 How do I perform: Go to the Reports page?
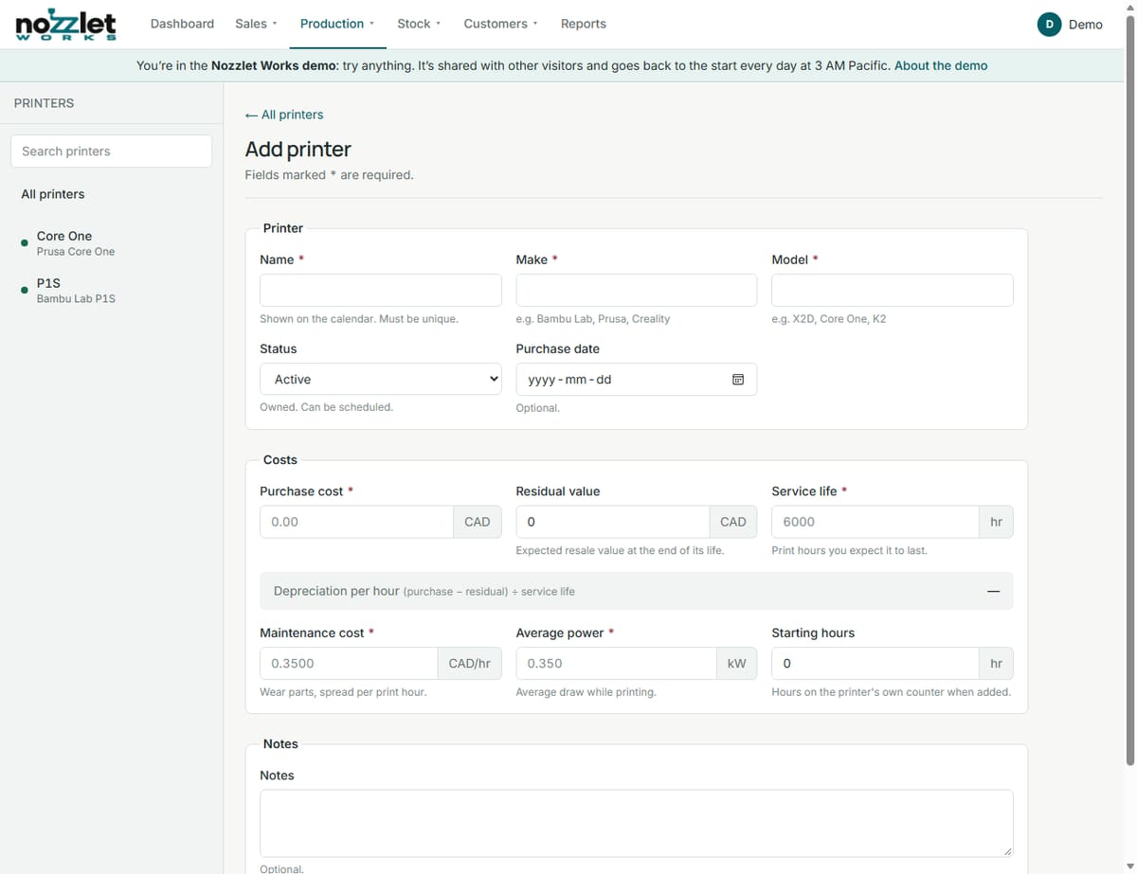(x=584, y=24)
